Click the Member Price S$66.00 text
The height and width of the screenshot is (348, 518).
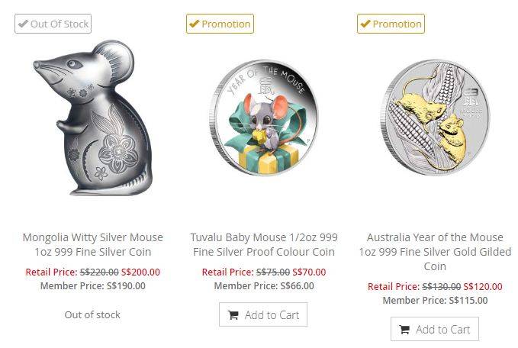[264, 286]
